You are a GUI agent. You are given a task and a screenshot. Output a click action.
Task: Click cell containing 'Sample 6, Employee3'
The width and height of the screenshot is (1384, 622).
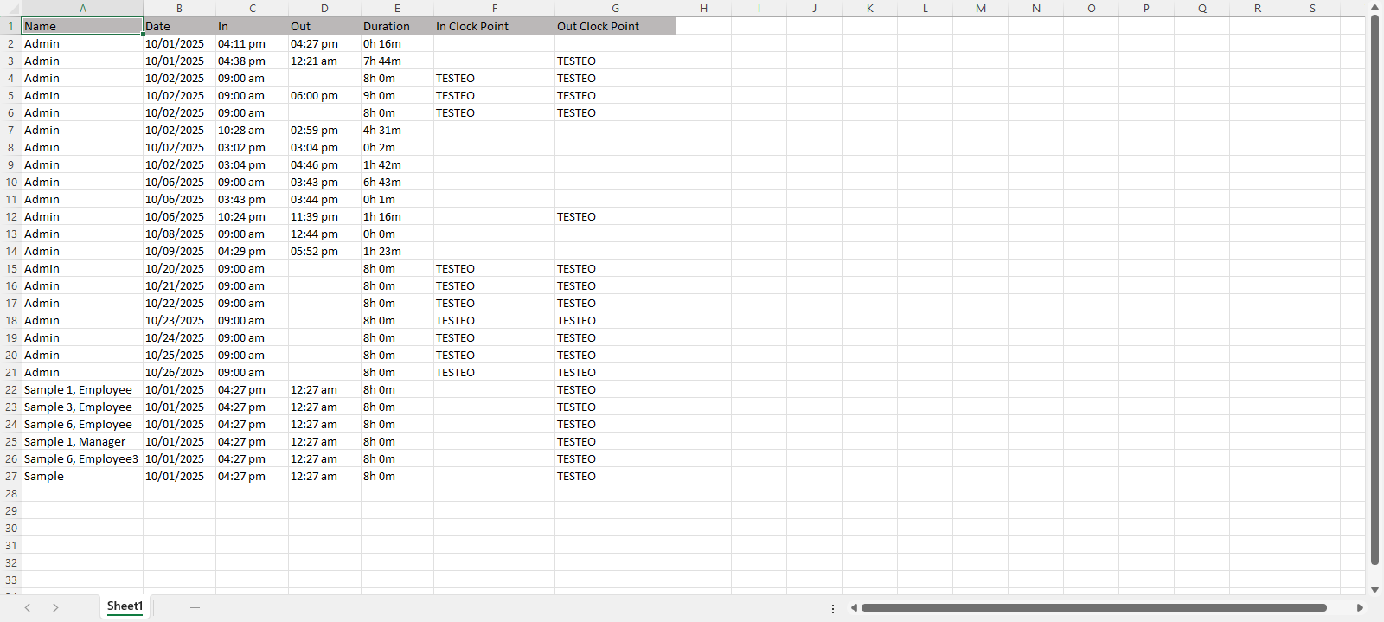click(81, 458)
